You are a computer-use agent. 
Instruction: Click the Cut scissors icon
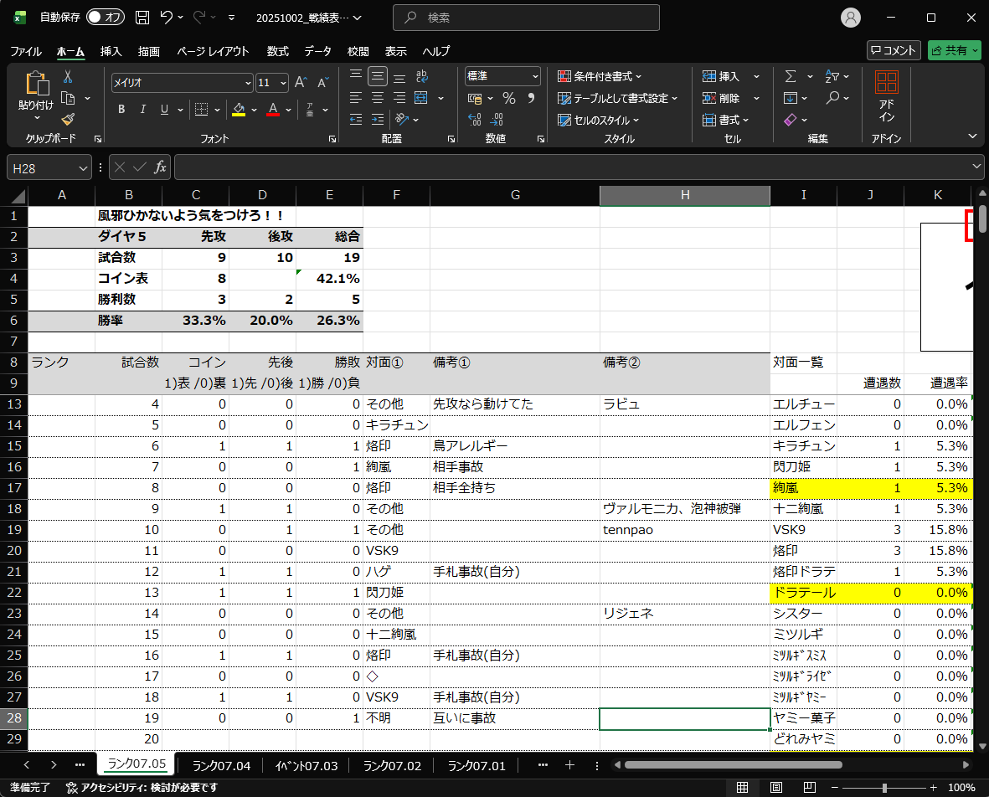click(68, 76)
